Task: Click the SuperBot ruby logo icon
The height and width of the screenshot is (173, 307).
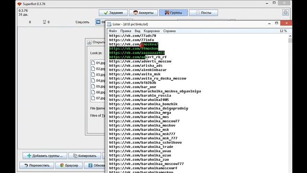Action: pos(19,4)
